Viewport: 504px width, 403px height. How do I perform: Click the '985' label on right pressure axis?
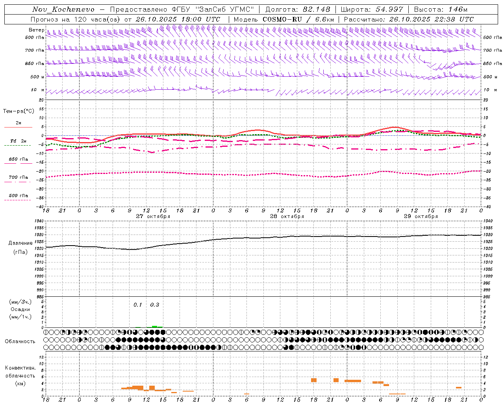(487, 297)
